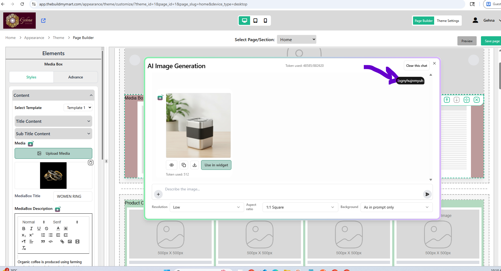Screen dimensions: 501x271
Task: Send the image prompt
Action: [427, 194]
